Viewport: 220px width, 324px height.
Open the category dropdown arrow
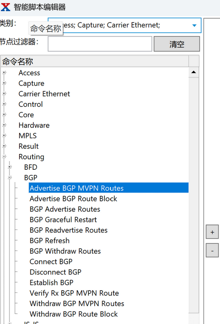[194, 25]
